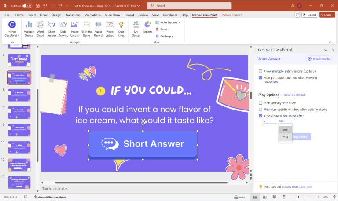Open Customize Quick Access Toolbar arrow
The image size is (338, 201).
pos(67,6)
